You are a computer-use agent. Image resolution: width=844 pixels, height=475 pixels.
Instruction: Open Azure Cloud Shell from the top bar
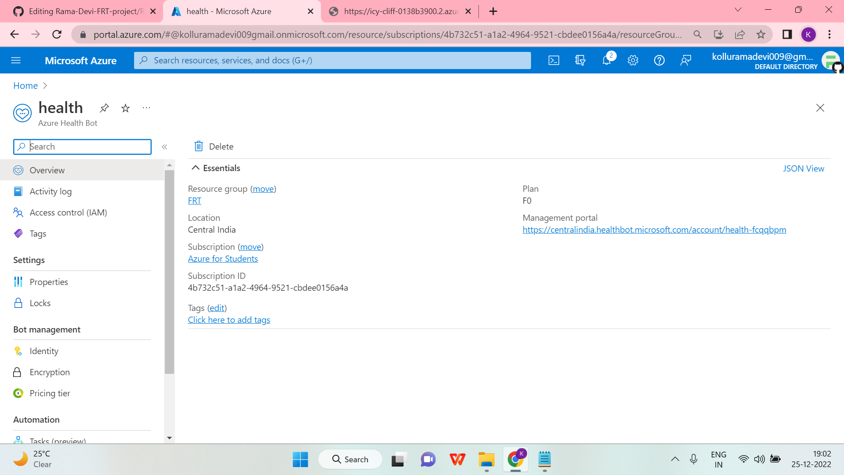(x=554, y=60)
